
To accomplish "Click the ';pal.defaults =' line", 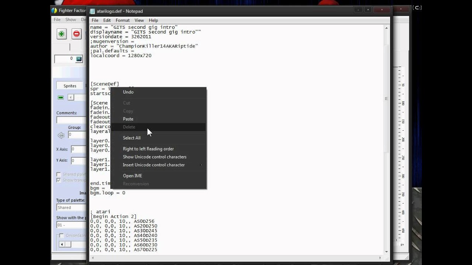I will pos(112,51).
